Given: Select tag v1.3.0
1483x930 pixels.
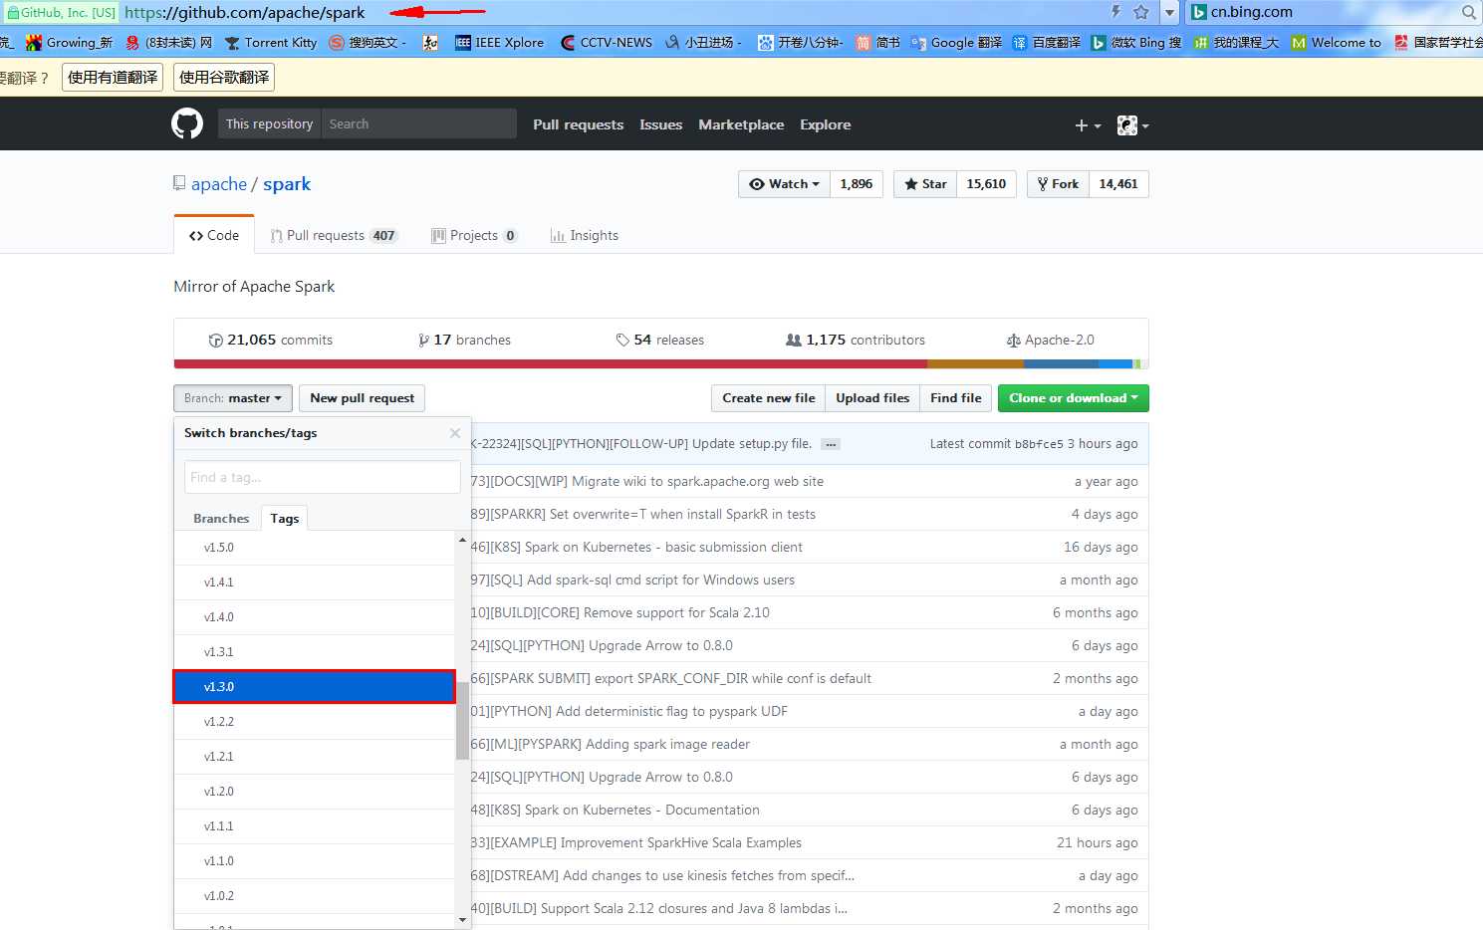Looking at the screenshot, I should pyautogui.click(x=315, y=687).
